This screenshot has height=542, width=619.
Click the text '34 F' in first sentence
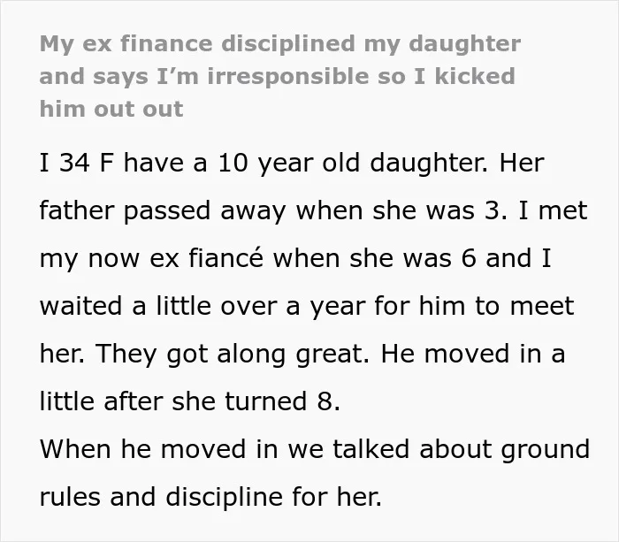point(87,163)
